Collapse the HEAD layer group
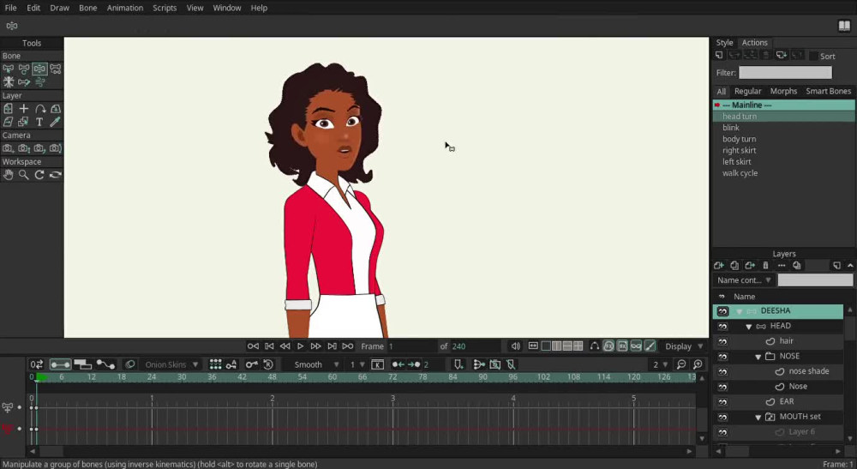 click(749, 327)
